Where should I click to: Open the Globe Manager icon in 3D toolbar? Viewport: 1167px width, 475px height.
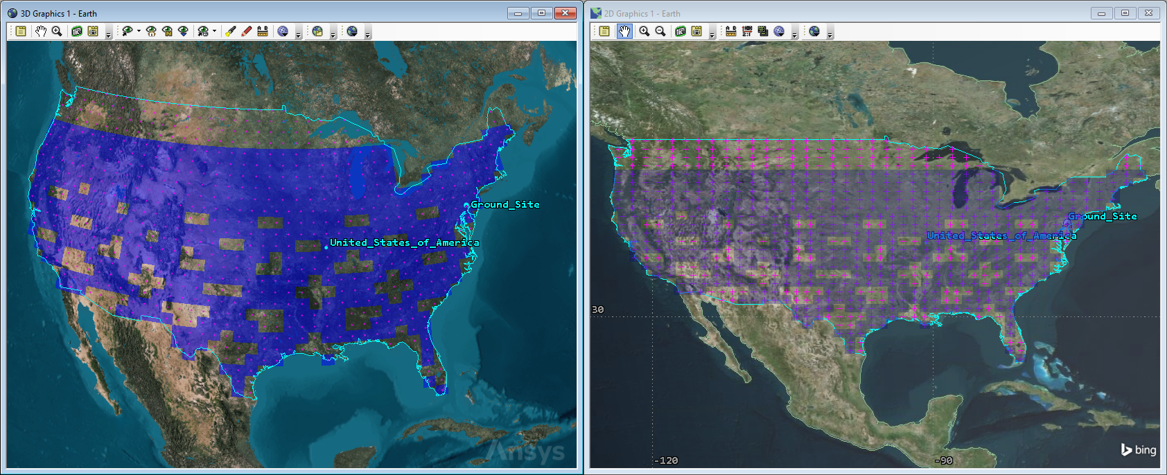[x=283, y=31]
